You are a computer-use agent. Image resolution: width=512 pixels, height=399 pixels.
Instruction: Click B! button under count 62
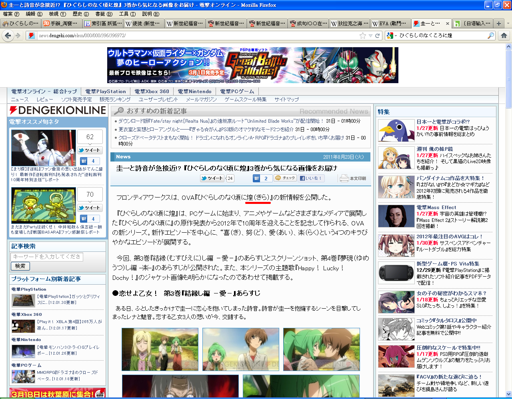[84, 161]
